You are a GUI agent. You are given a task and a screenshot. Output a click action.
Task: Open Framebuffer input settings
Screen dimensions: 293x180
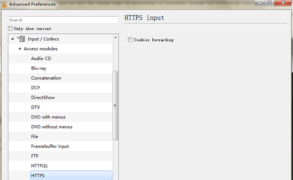pos(50,146)
